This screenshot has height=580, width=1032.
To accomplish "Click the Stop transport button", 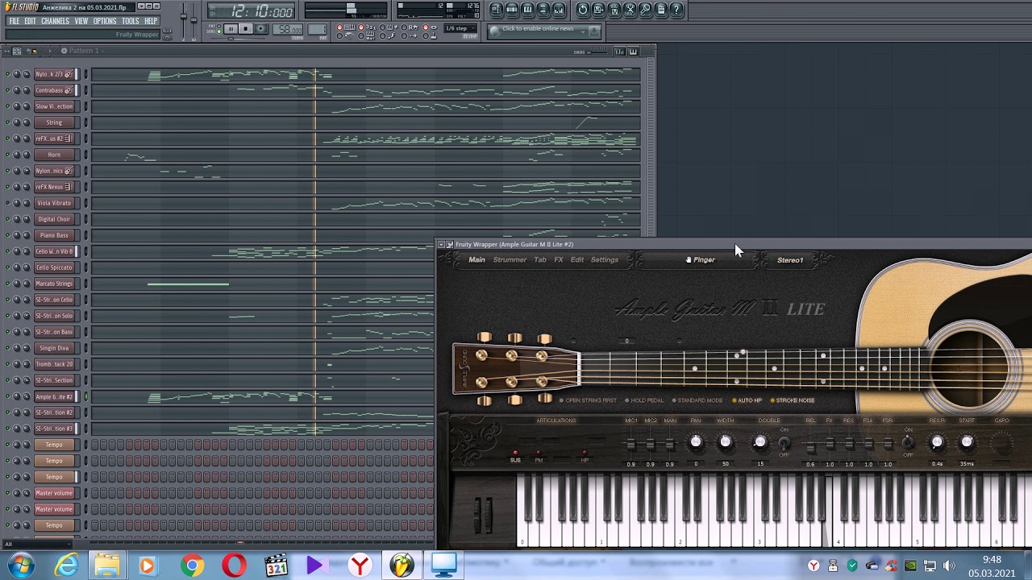I will pyautogui.click(x=246, y=29).
